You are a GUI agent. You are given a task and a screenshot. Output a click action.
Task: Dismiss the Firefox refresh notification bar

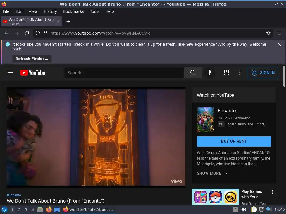coord(279,44)
